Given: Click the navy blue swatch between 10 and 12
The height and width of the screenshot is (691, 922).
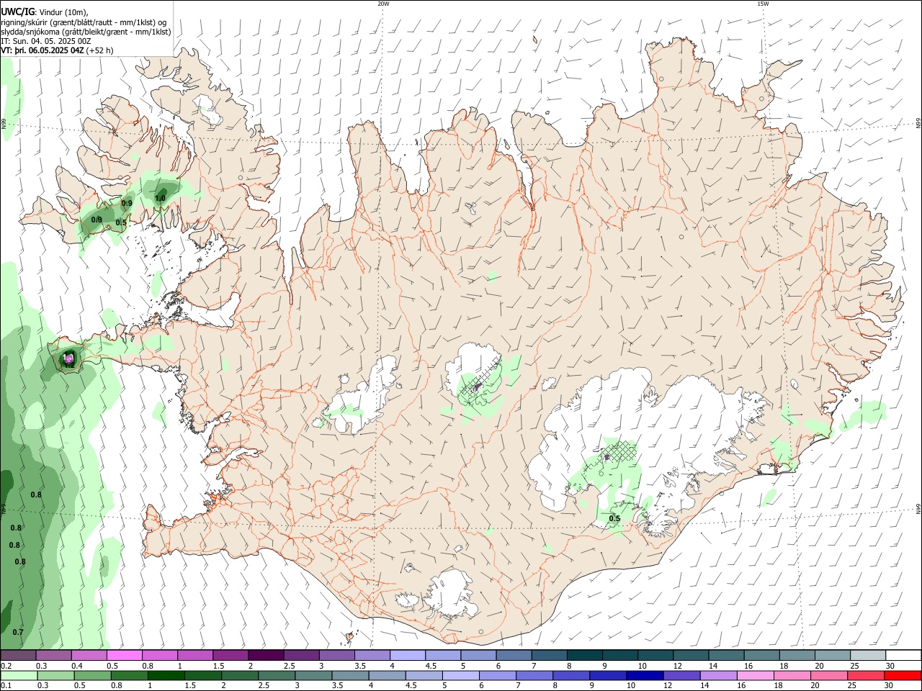Looking at the screenshot, I should coord(645,675).
